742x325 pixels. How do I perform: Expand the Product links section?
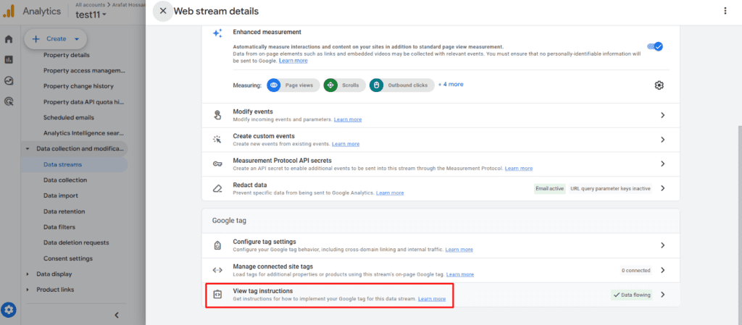pos(27,290)
